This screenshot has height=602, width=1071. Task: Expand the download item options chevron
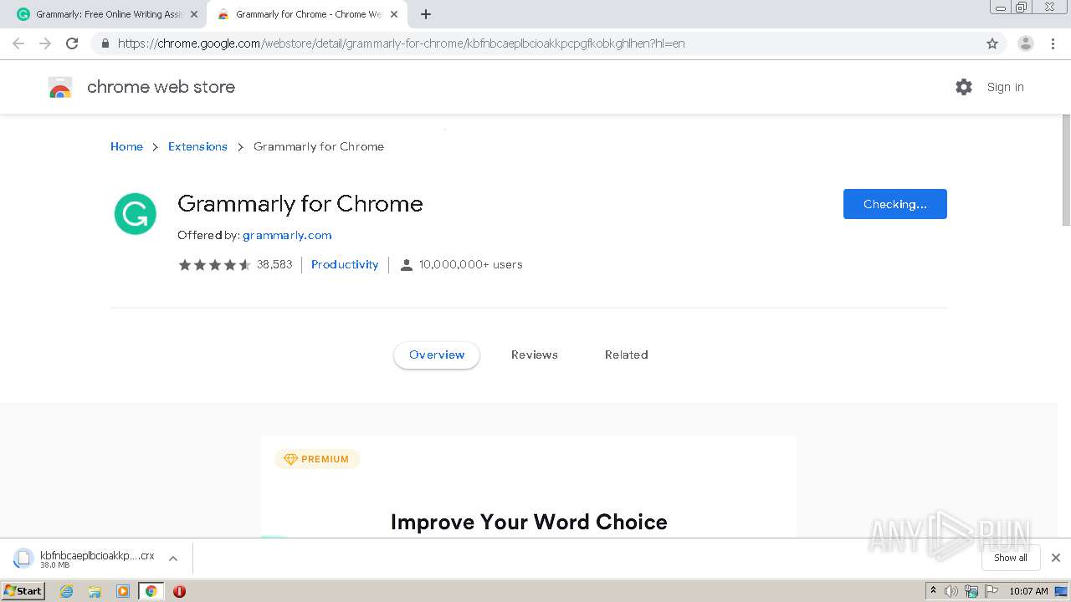(173, 559)
